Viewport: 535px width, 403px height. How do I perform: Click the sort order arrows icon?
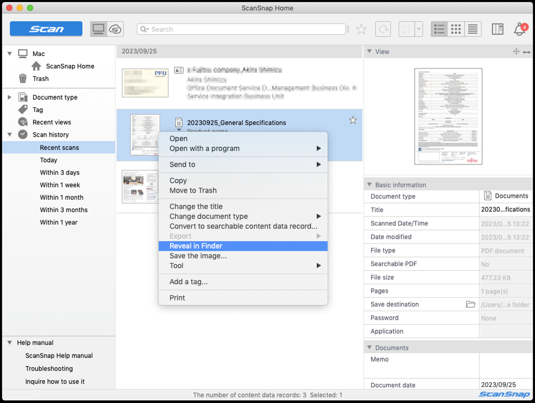406,29
